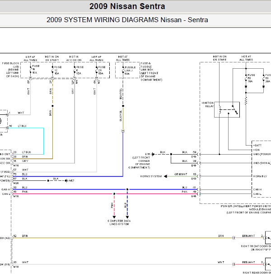Image resolution: width=271 pixels, height=274 pixels.
Task: Click the "LT BLU" label at pin 23
Action: pyautogui.click(x=26, y=152)
